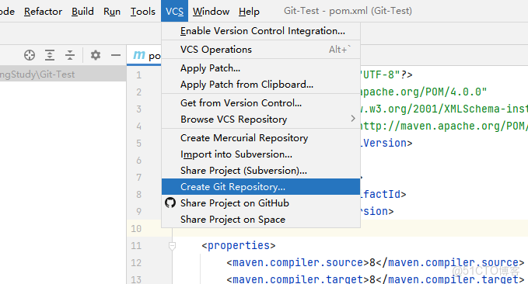Choose Create Mercurial Repository

(x=261, y=138)
